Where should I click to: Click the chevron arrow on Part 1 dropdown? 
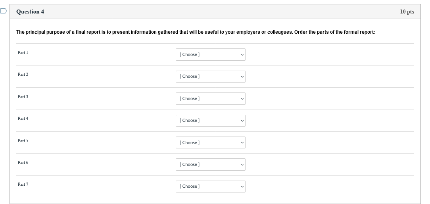pos(242,55)
